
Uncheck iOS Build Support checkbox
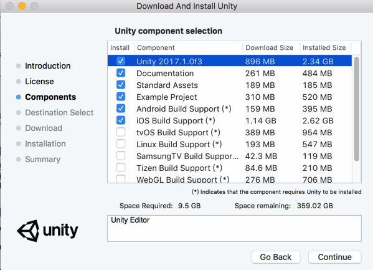(121, 120)
